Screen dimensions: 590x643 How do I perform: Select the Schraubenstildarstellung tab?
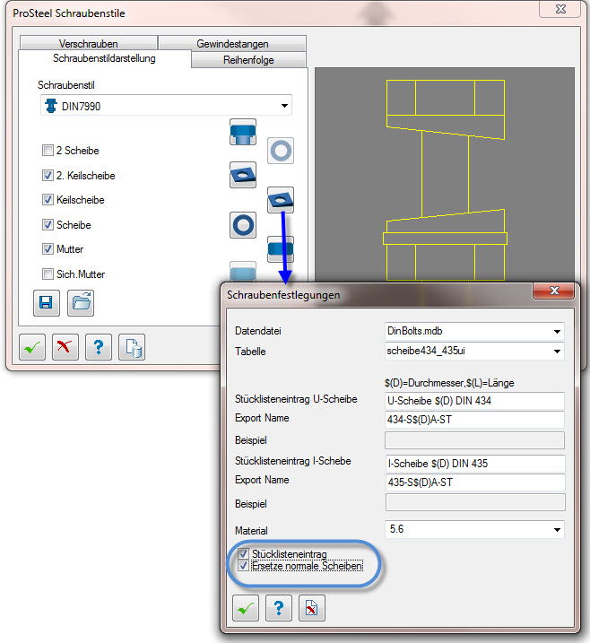point(104,58)
